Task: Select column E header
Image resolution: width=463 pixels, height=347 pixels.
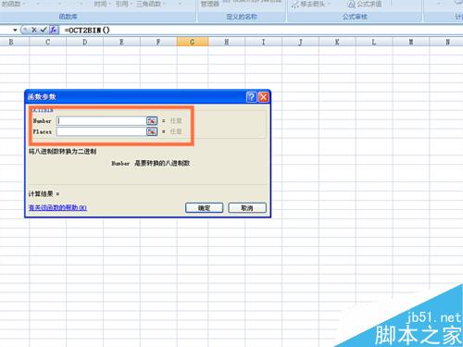Action: [x=121, y=42]
